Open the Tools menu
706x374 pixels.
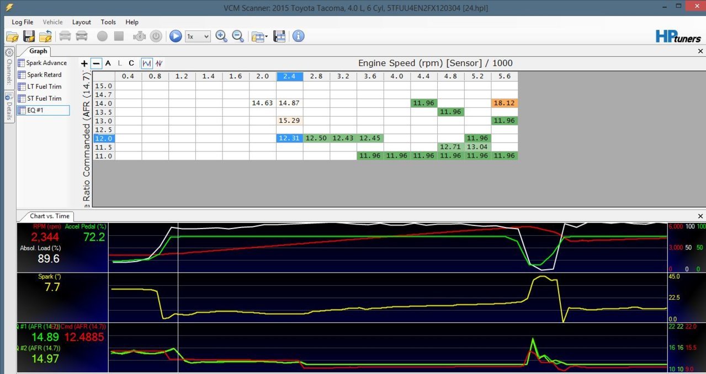pos(108,22)
